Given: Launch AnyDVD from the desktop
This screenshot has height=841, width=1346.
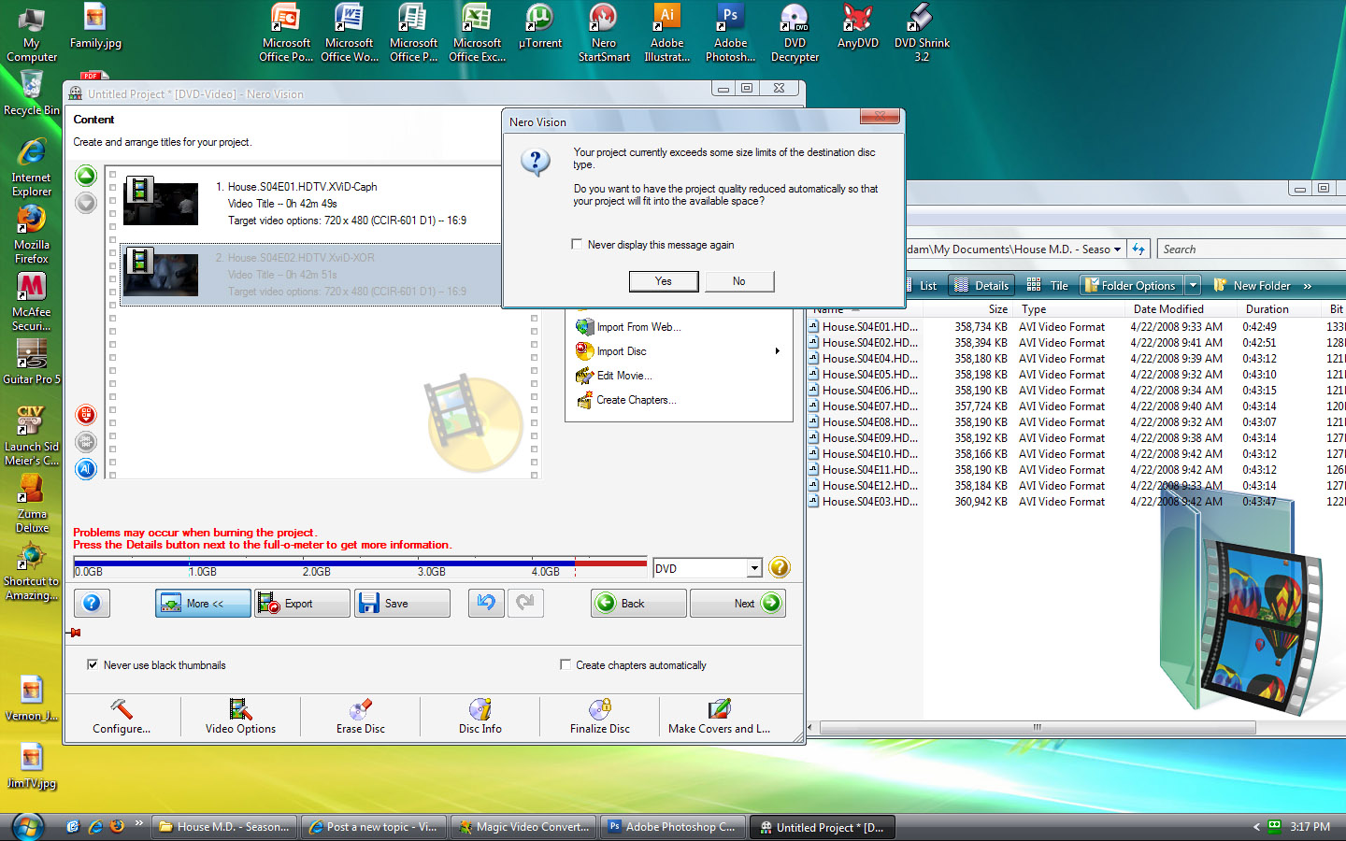Looking at the screenshot, I should coord(858,26).
